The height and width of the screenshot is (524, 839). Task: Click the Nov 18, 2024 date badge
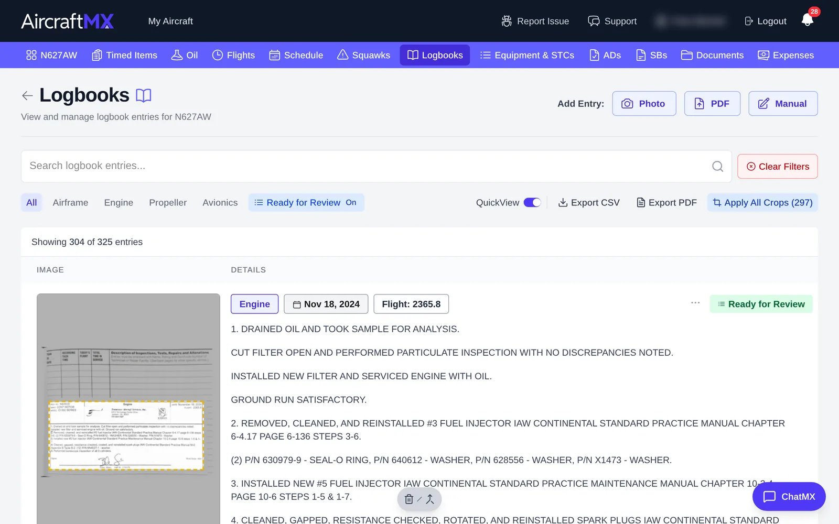coord(326,304)
